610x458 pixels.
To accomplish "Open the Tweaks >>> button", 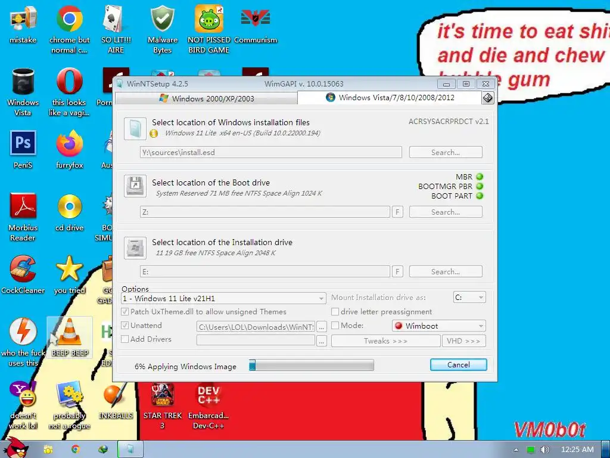I will click(x=385, y=341).
